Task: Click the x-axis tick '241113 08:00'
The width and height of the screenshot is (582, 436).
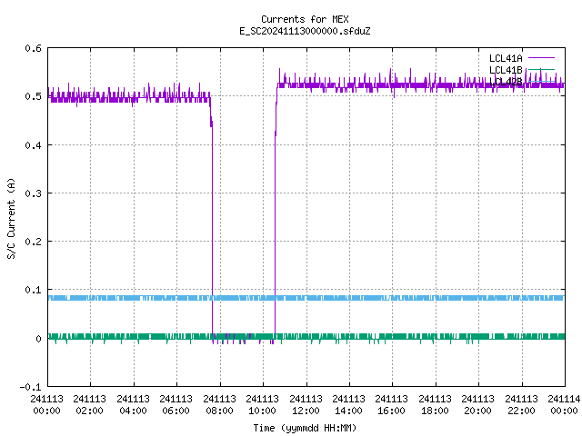Action: point(219,405)
